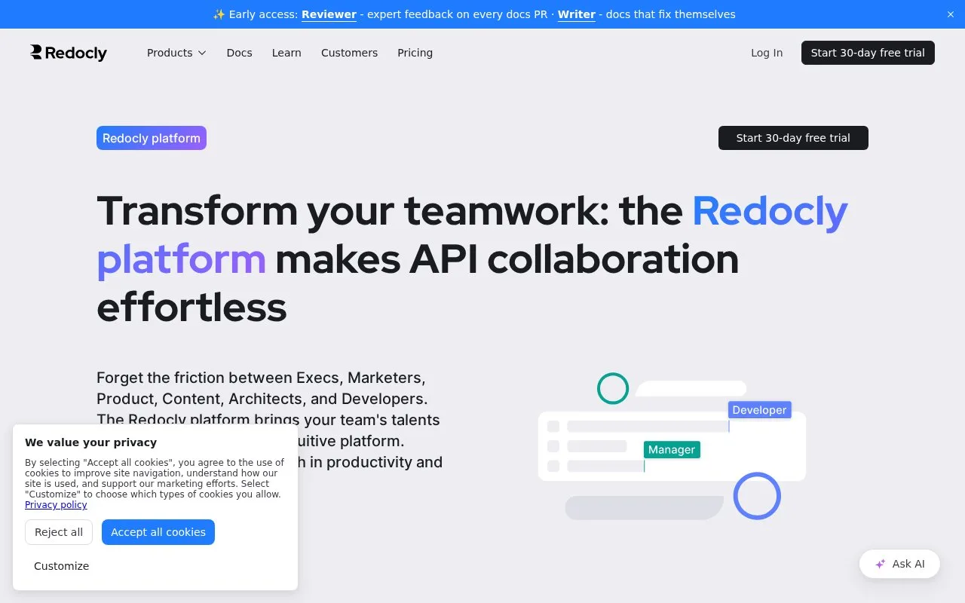Open the Privacy policy link
The image size is (965, 603).
56,505
